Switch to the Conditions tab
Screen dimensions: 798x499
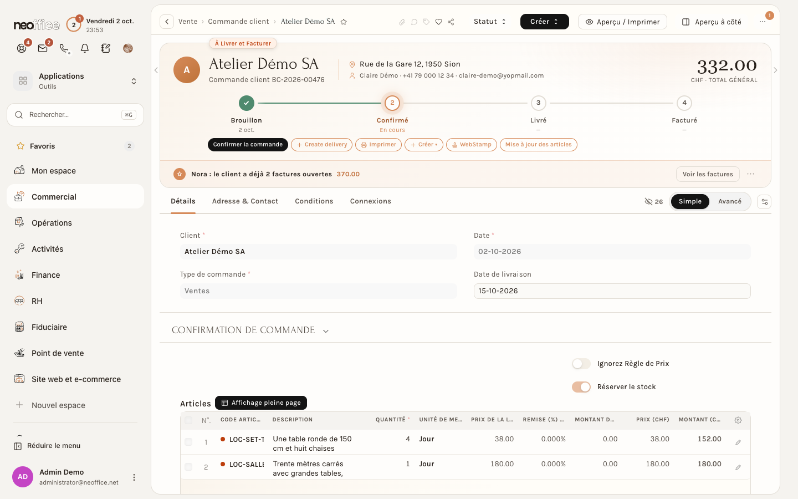pyautogui.click(x=314, y=201)
